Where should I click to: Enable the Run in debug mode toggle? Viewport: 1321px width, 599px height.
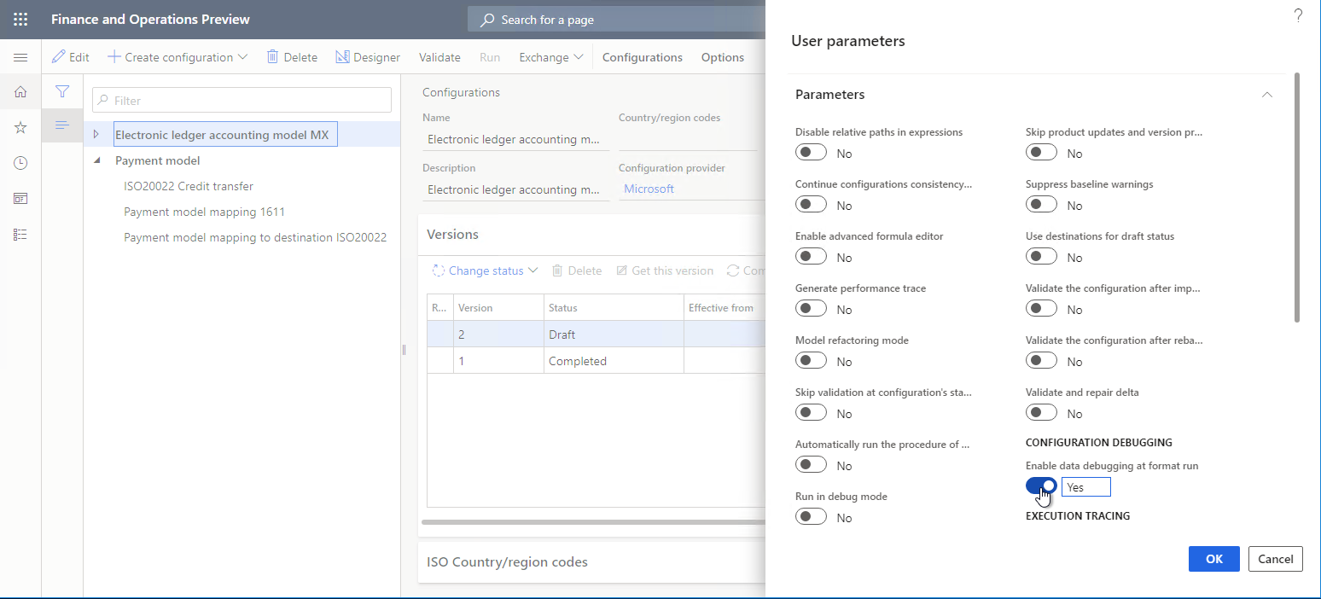tap(811, 515)
